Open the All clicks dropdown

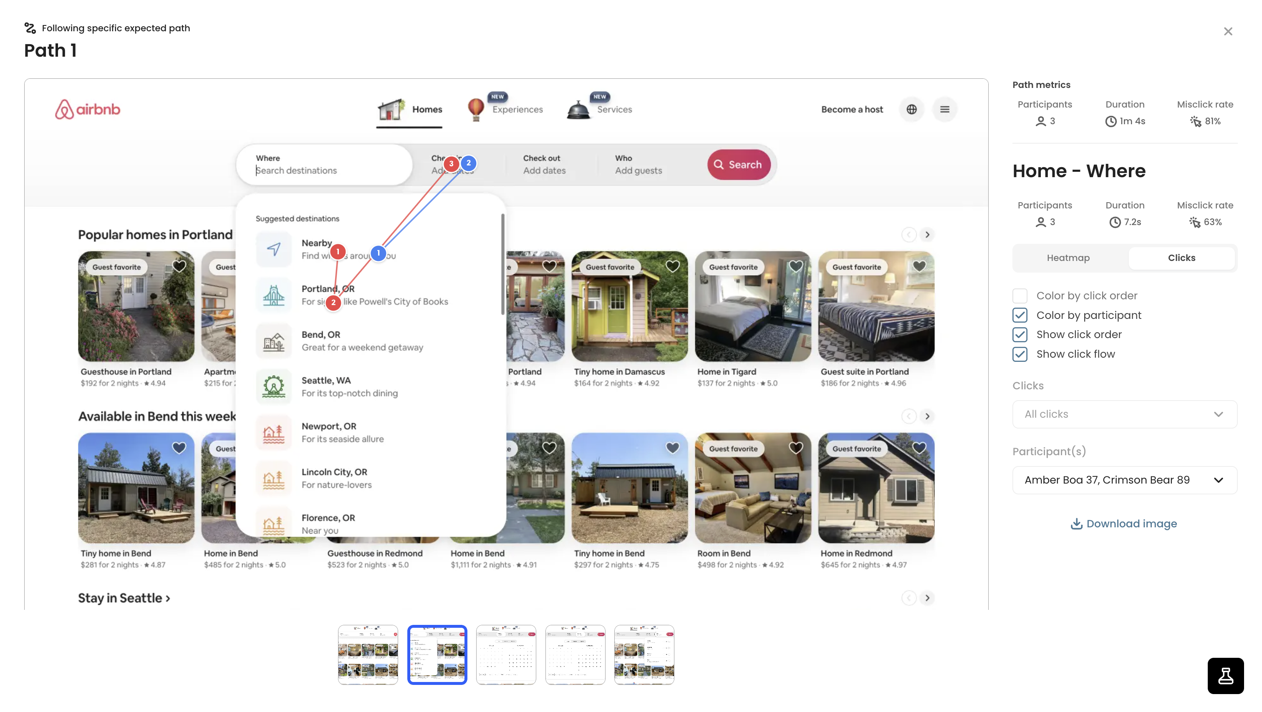1124,414
